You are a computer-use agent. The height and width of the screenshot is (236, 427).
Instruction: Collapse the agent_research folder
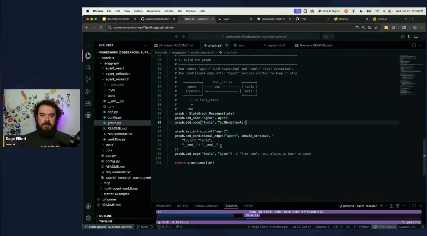point(116,79)
